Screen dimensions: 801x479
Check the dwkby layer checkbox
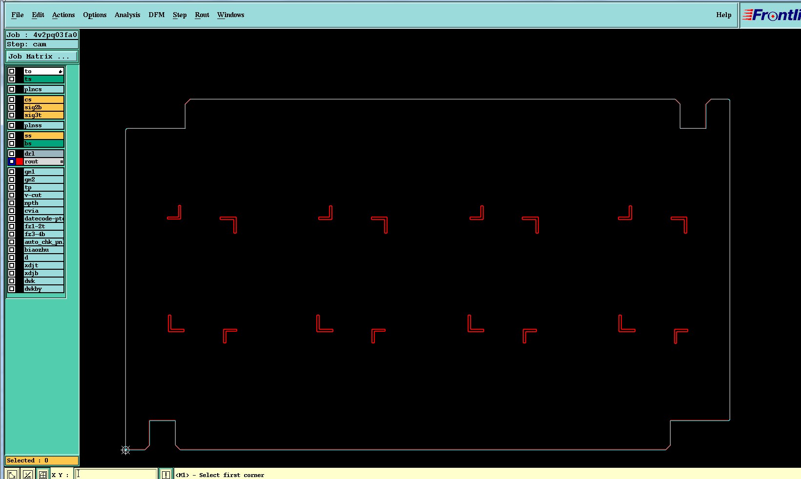pyautogui.click(x=12, y=289)
